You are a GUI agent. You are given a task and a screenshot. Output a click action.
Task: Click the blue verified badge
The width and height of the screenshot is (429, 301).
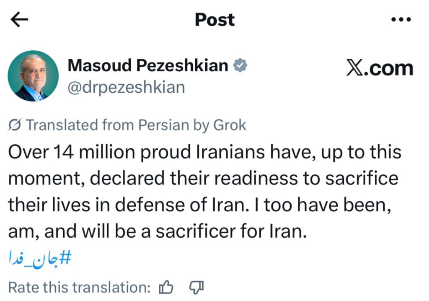(x=240, y=65)
